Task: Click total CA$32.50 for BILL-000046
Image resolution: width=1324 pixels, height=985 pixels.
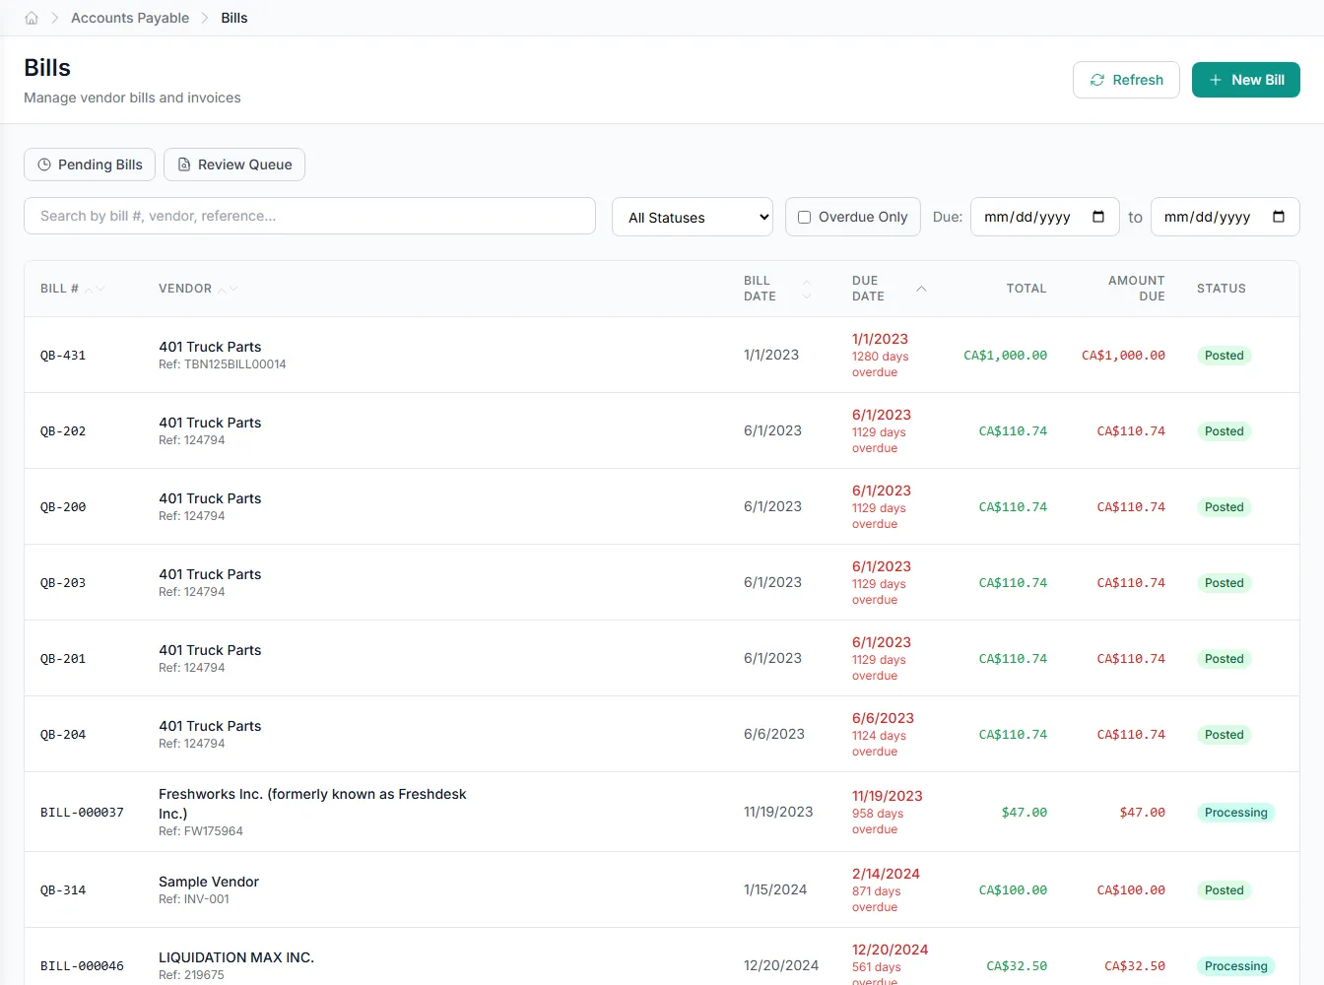Action: click(1017, 966)
